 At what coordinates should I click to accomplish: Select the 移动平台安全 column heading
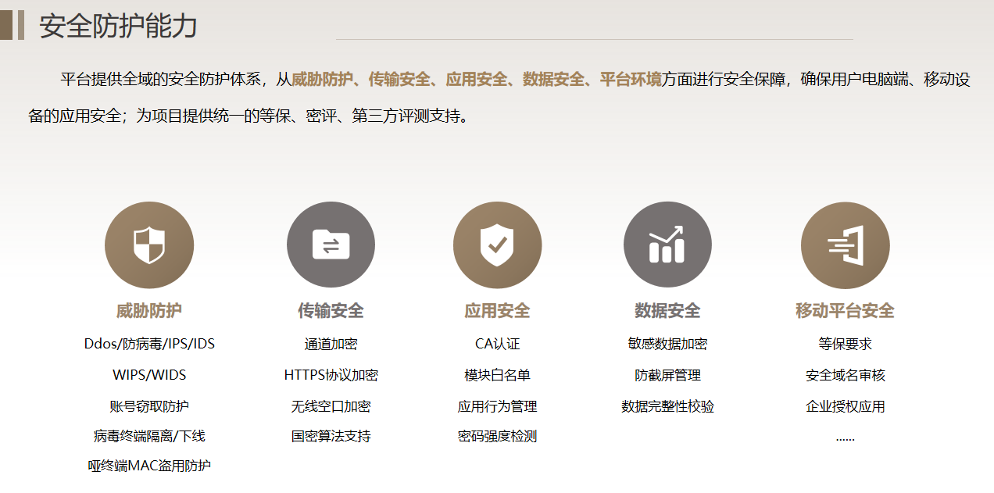[845, 311]
